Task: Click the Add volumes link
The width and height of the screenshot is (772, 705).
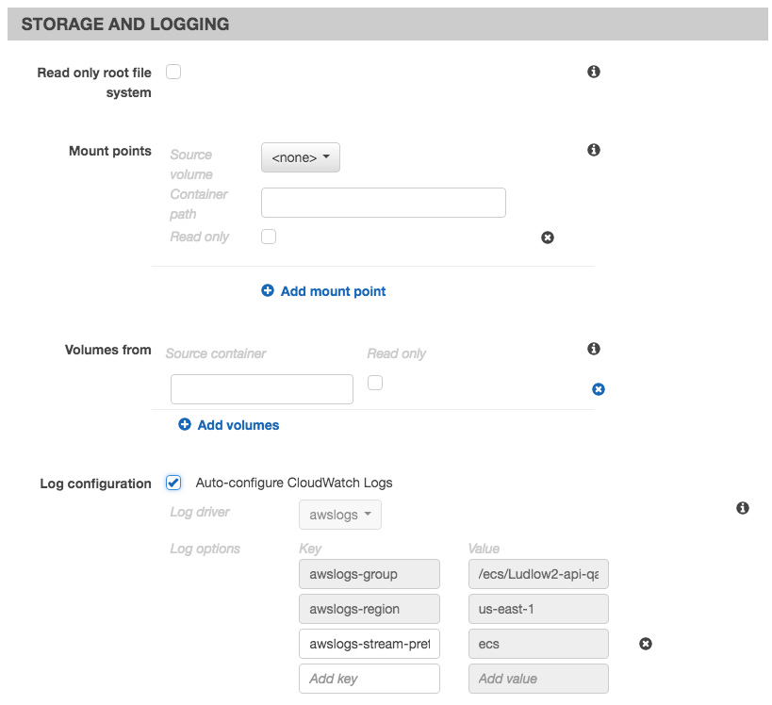Action: [x=238, y=425]
